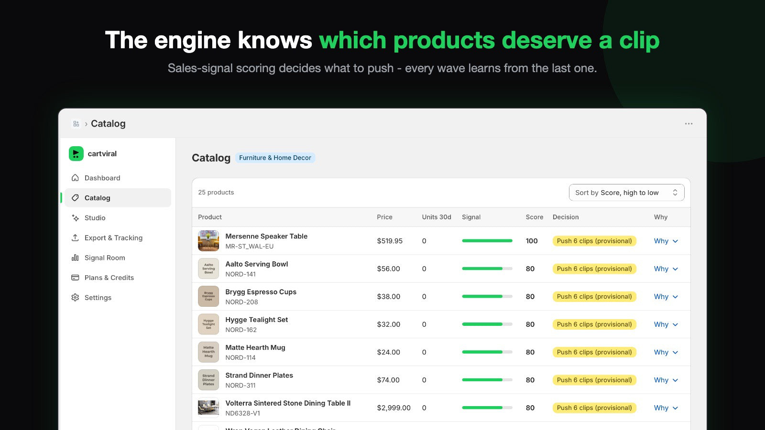765x430 pixels.
Task: Click the Catalog tag icon in sidebar
Action: (x=75, y=198)
